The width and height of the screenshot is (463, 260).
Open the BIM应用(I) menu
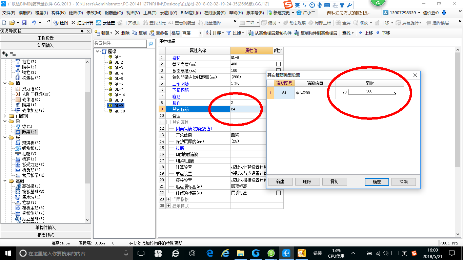(191, 13)
